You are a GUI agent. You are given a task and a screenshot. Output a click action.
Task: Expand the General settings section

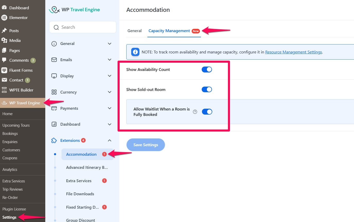point(110,44)
